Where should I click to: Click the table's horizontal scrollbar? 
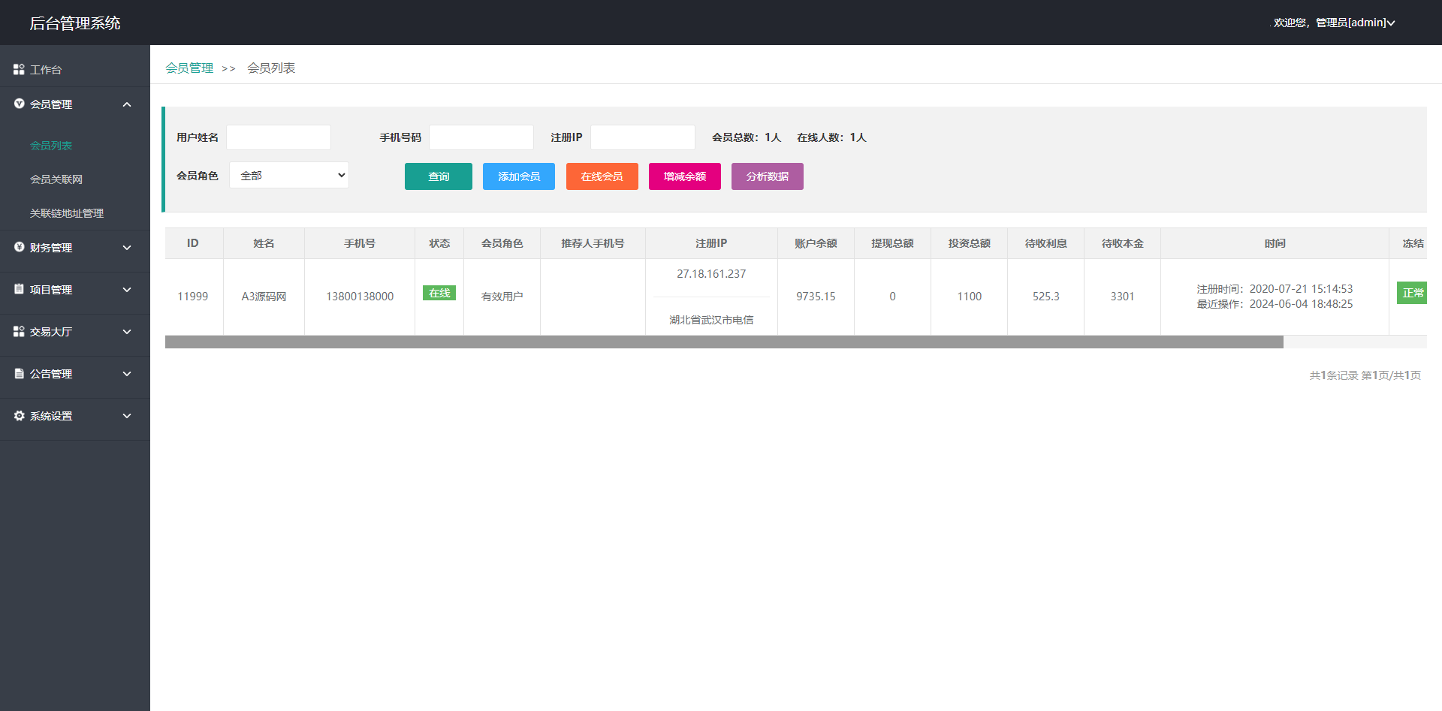(724, 342)
